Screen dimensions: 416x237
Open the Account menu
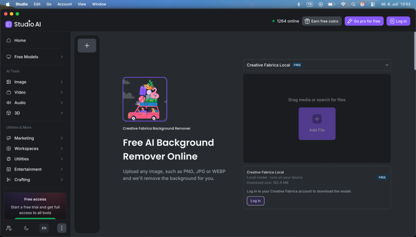pyautogui.click(x=65, y=4)
